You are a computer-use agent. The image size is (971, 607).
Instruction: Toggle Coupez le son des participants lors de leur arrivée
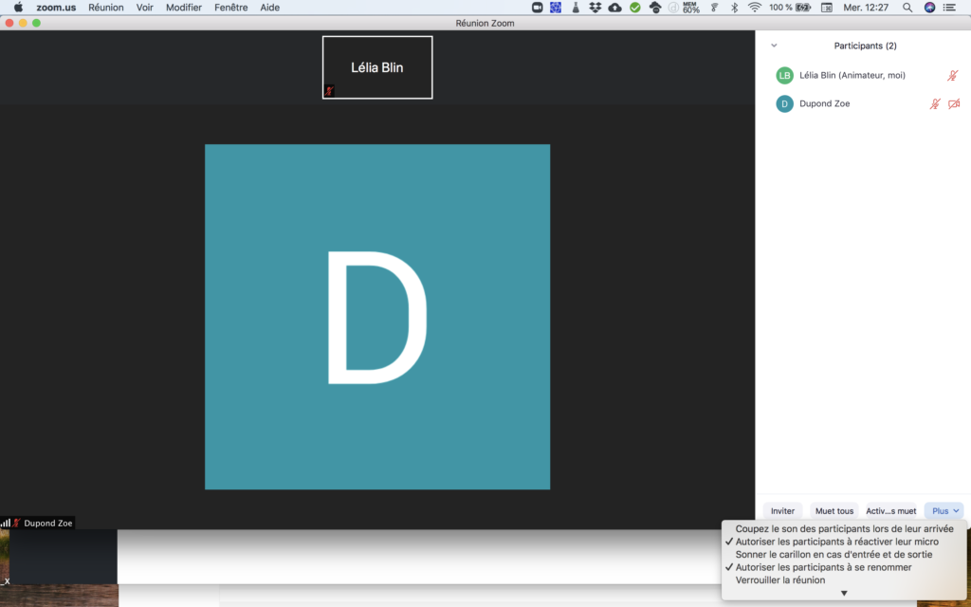844,529
